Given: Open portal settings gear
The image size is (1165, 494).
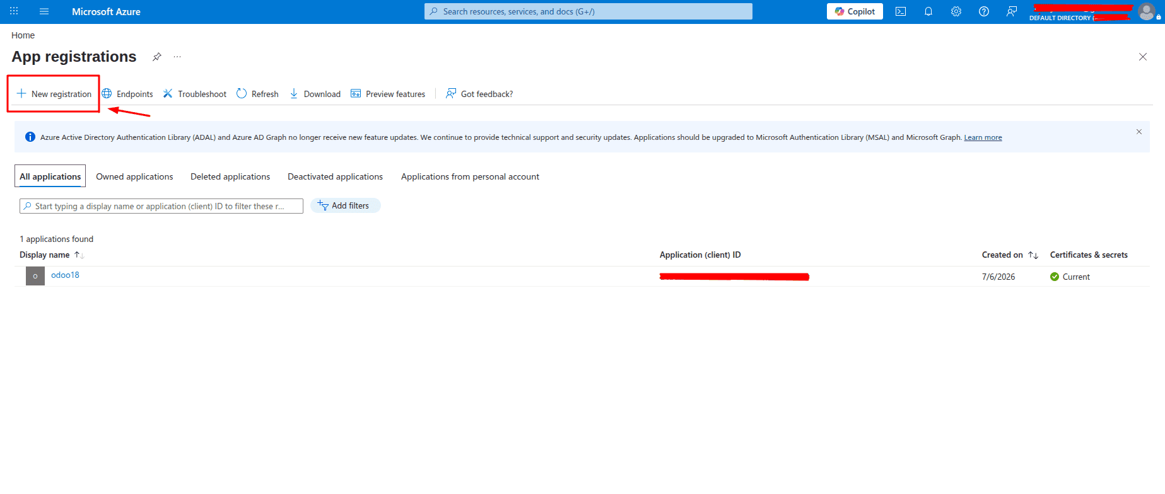Looking at the screenshot, I should (x=956, y=11).
